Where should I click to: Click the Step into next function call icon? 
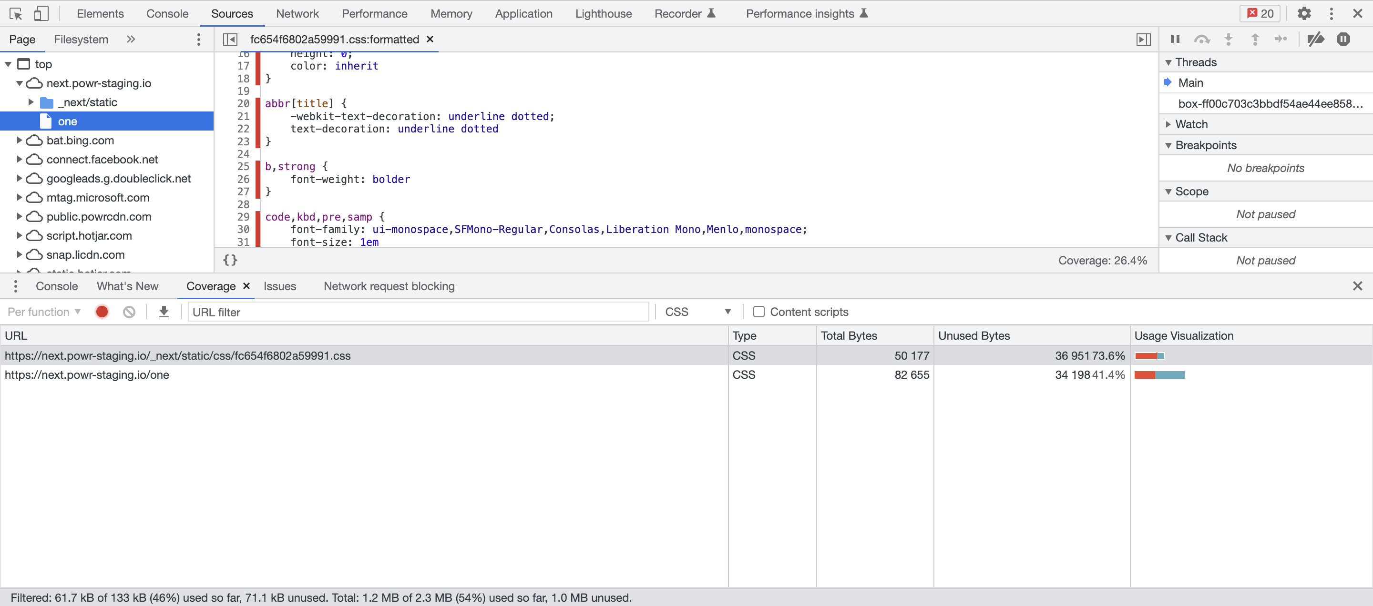pos(1229,39)
